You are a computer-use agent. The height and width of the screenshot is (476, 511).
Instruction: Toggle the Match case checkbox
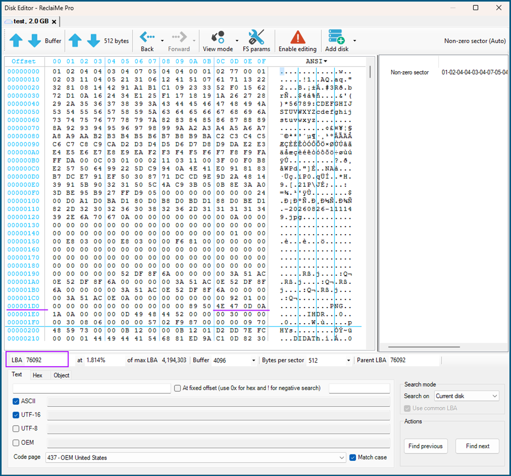tap(353, 458)
